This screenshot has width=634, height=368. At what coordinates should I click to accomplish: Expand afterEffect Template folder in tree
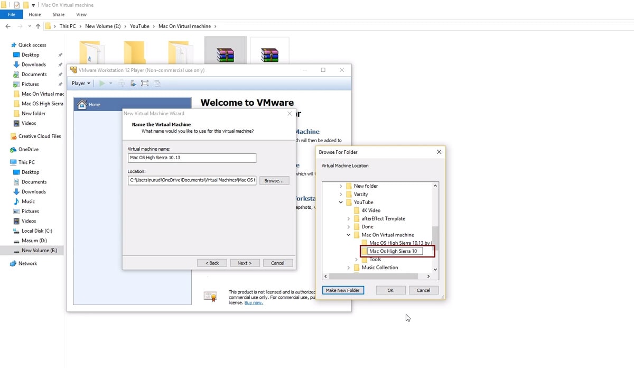click(x=349, y=219)
